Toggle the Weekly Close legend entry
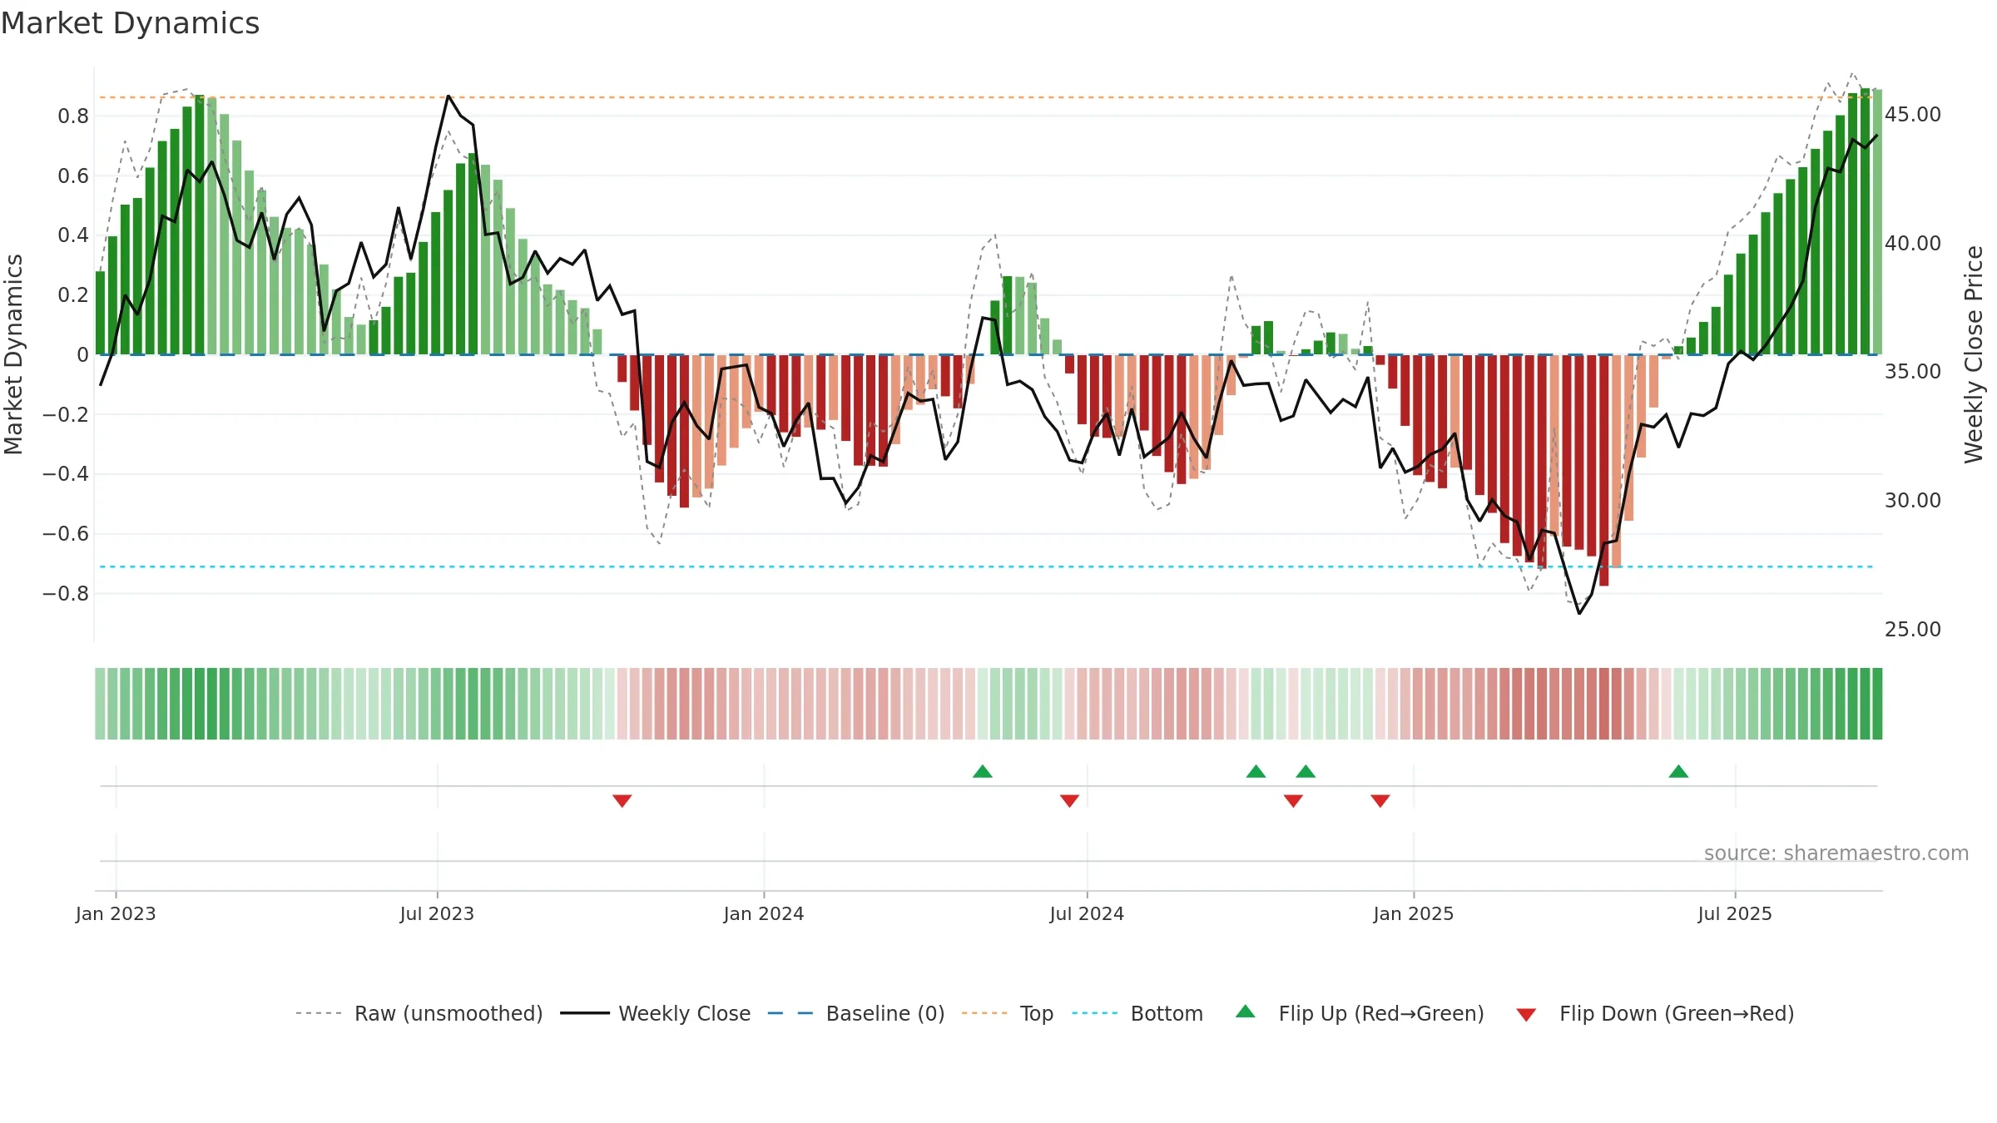This screenshot has width=1997, height=1123. (656, 1013)
